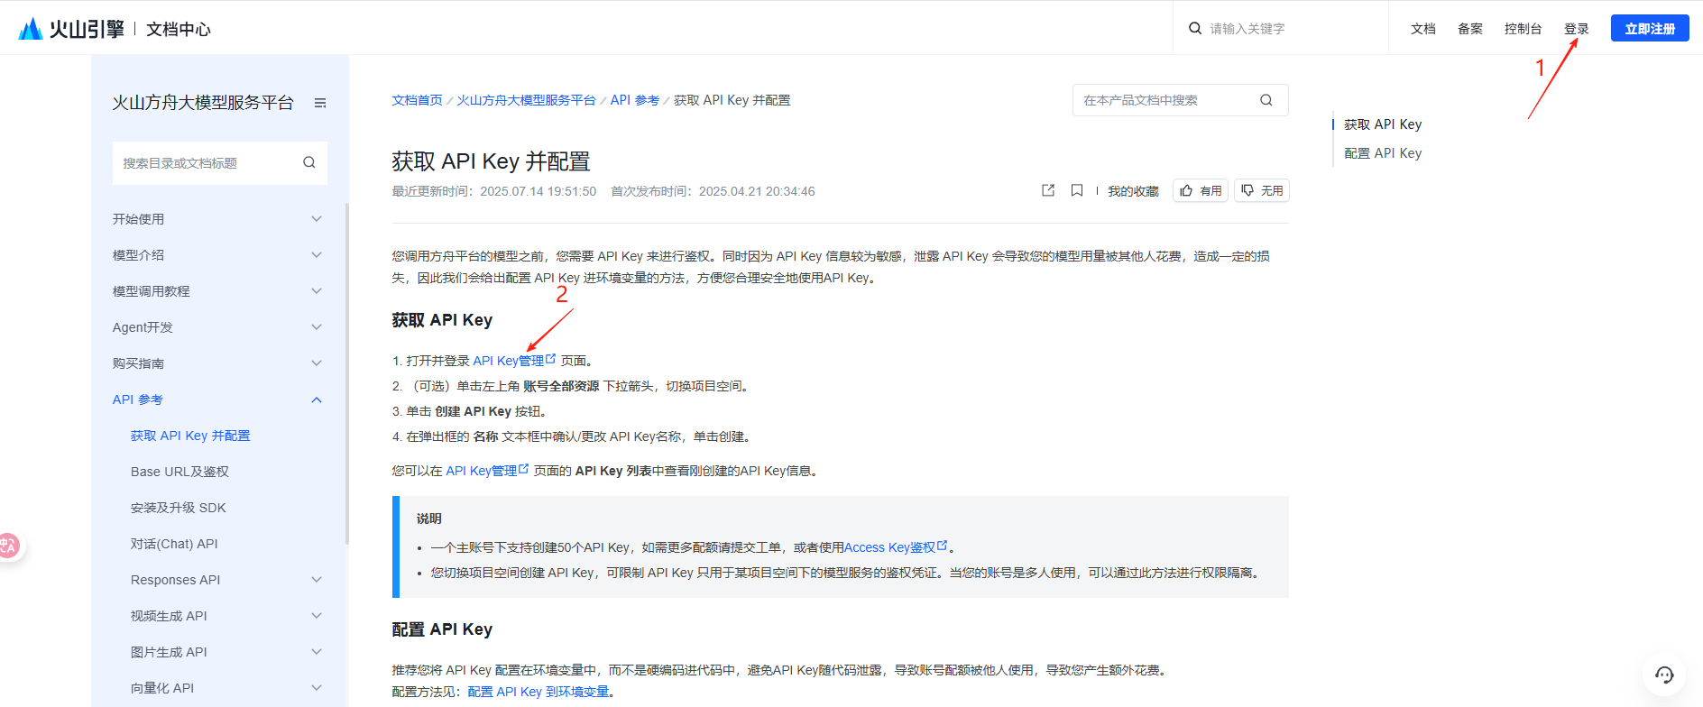Click the magnifier icon in top search
This screenshot has height=707, width=1703.
pyautogui.click(x=1195, y=28)
